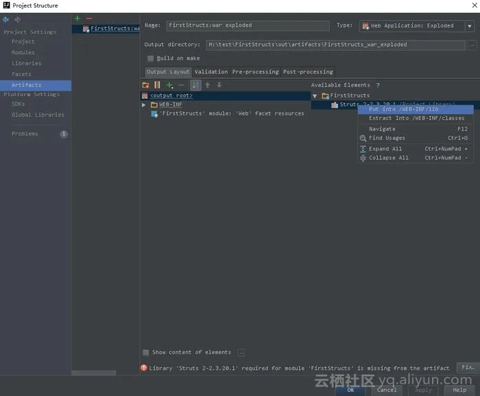Select <output root> row in layout tree

pos(226,95)
